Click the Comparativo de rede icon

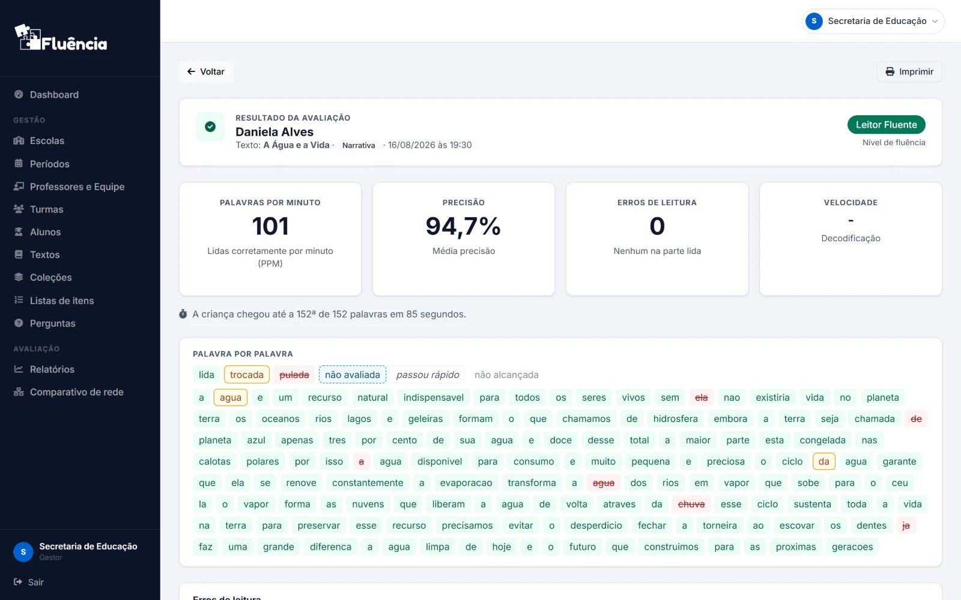[x=19, y=392]
